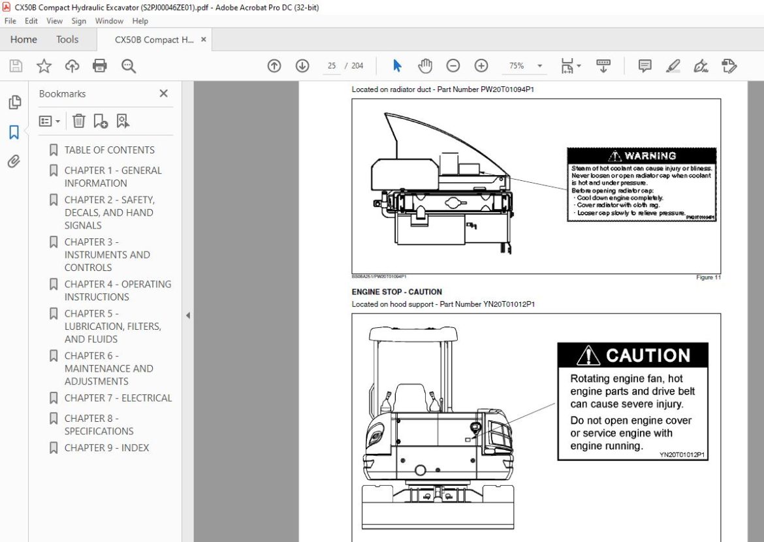Print the document
The width and height of the screenshot is (764, 542).
coord(100,66)
